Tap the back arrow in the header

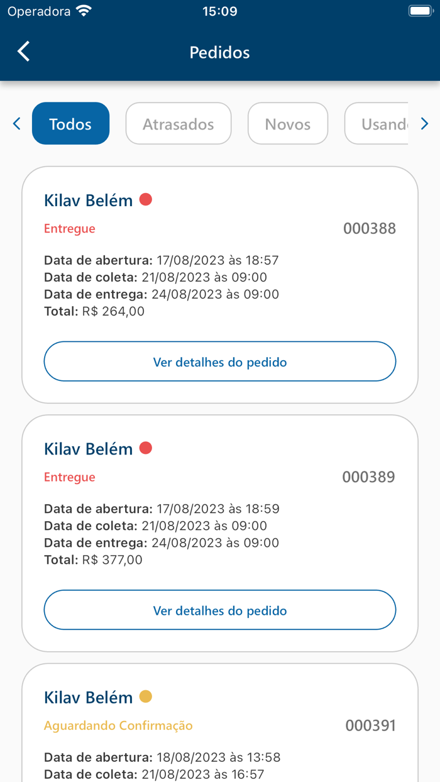pos(23,51)
